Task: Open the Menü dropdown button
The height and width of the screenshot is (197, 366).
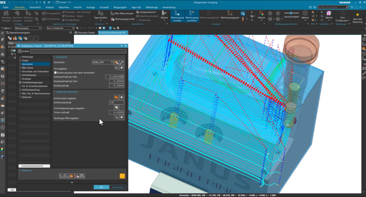Action: tap(7, 28)
